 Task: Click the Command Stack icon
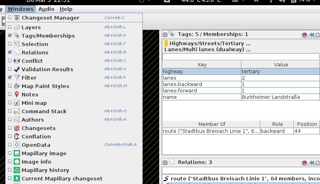[17, 111]
